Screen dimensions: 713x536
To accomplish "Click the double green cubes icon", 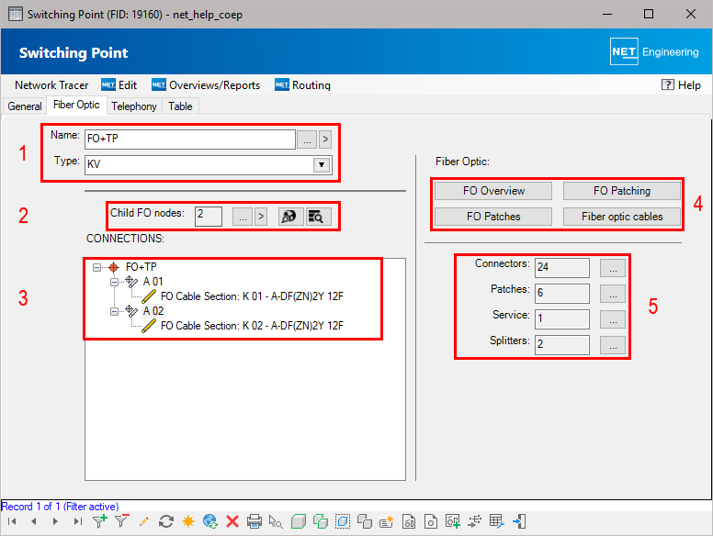I will tap(321, 521).
